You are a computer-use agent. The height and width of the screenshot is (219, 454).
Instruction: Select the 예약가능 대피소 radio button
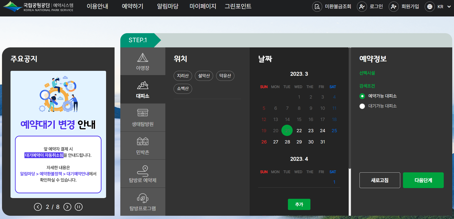(362, 96)
